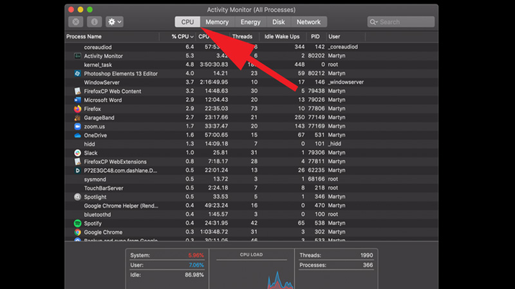
Task: Click the FirefoxCP WebExtensions icon
Action: 77,162
